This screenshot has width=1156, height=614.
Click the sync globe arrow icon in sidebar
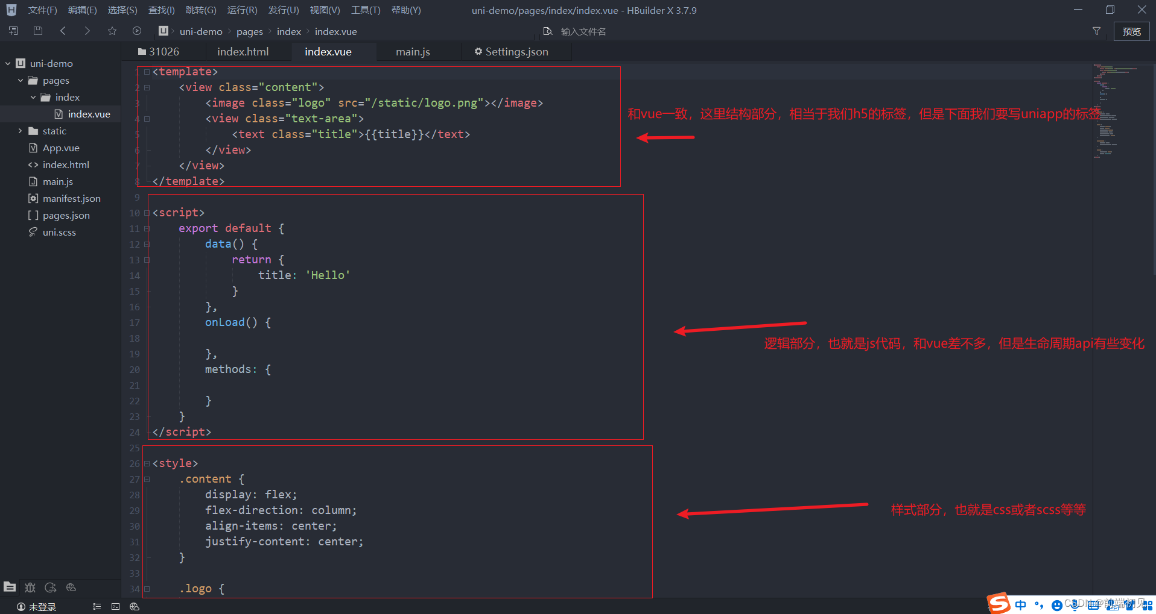point(51,587)
